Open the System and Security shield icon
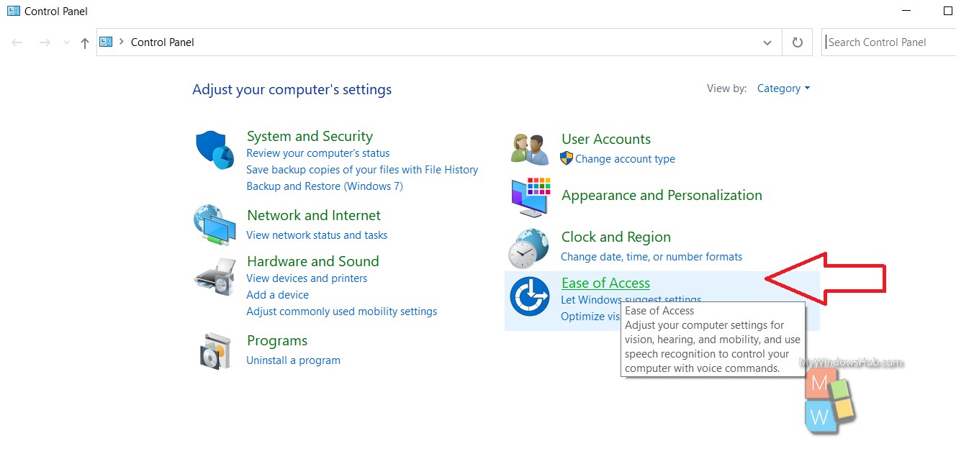Screen dimensions: 956x459 pyautogui.click(x=215, y=150)
